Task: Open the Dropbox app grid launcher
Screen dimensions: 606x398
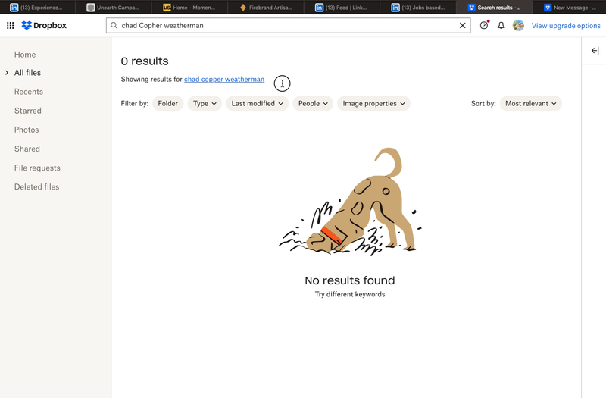Action: pyautogui.click(x=10, y=25)
